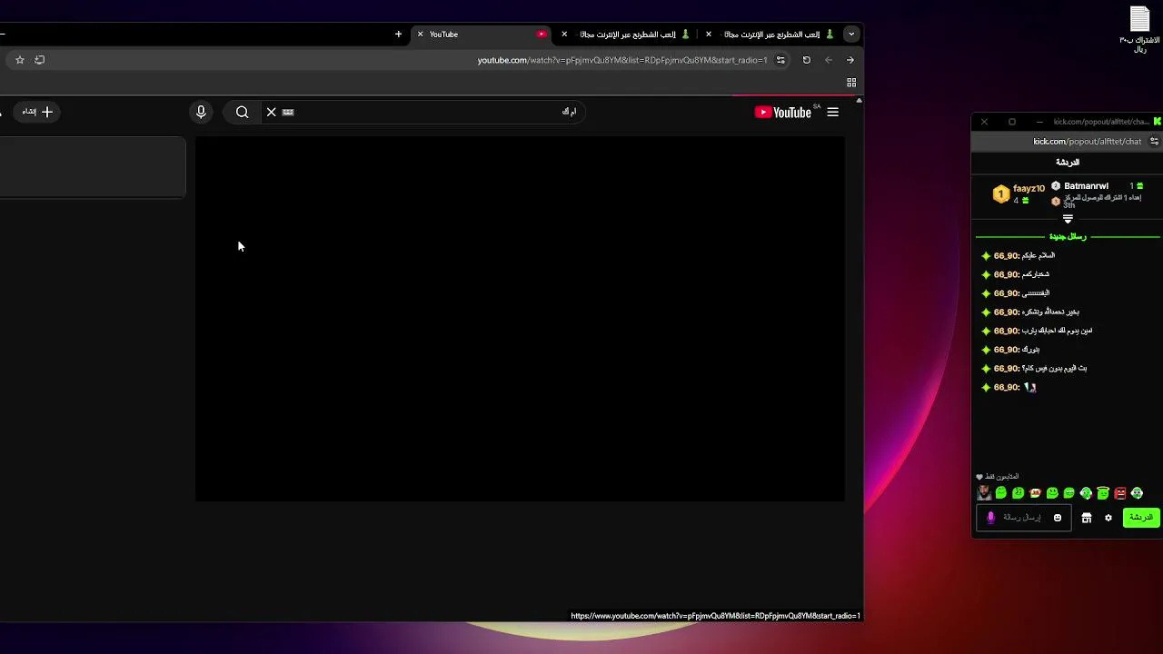The image size is (1163, 654).
Task: Bookmark this page with star icon
Action: coord(19,60)
